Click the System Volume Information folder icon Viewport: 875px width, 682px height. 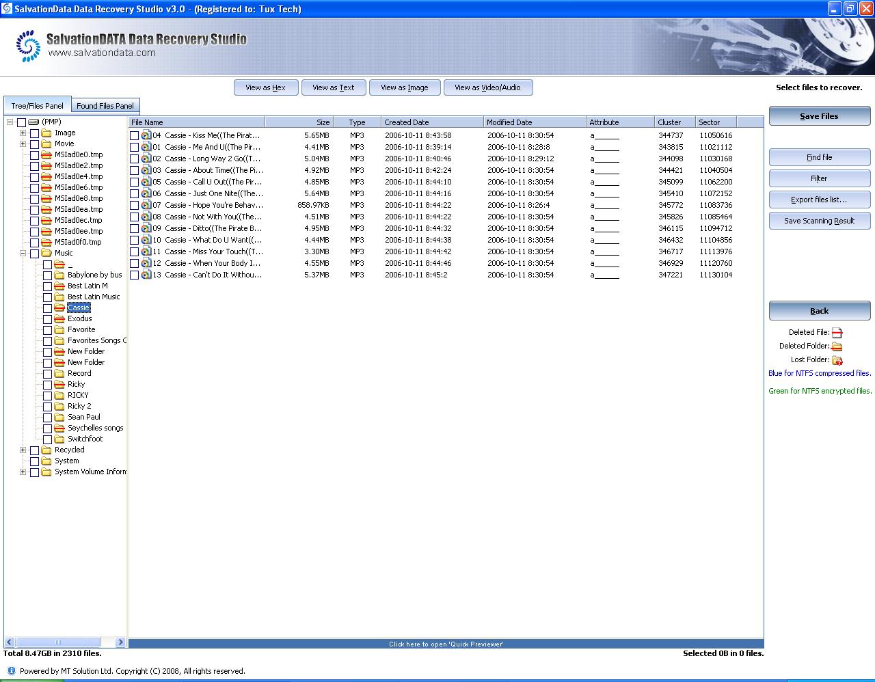(46, 472)
